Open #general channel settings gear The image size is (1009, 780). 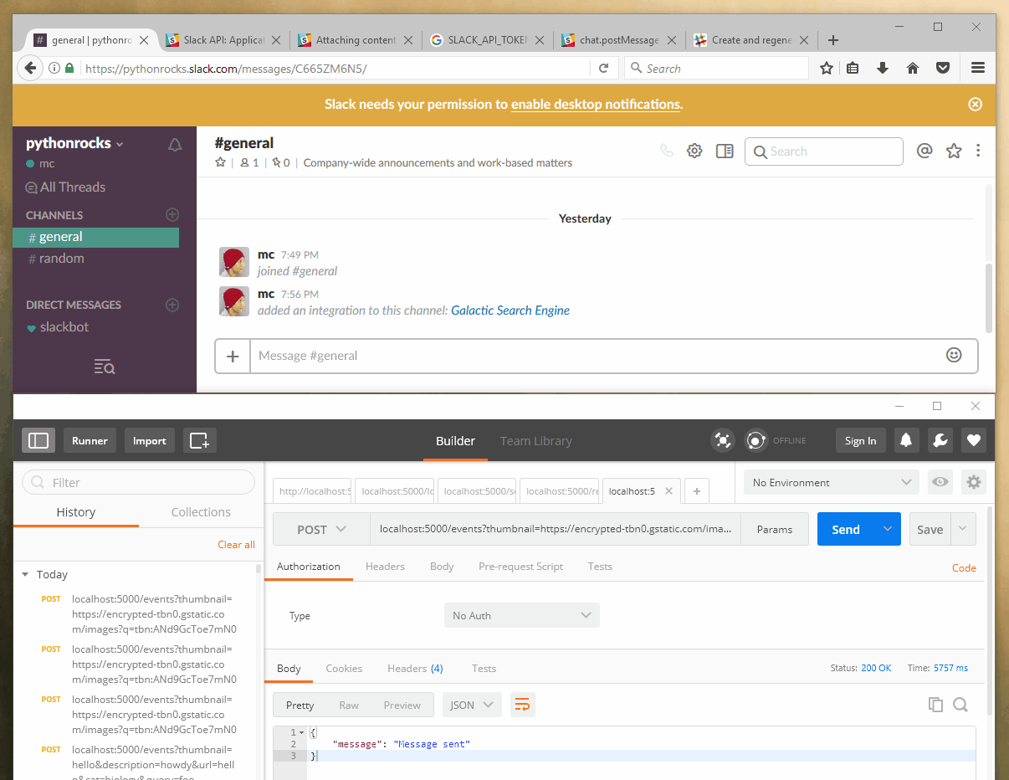pyautogui.click(x=694, y=151)
